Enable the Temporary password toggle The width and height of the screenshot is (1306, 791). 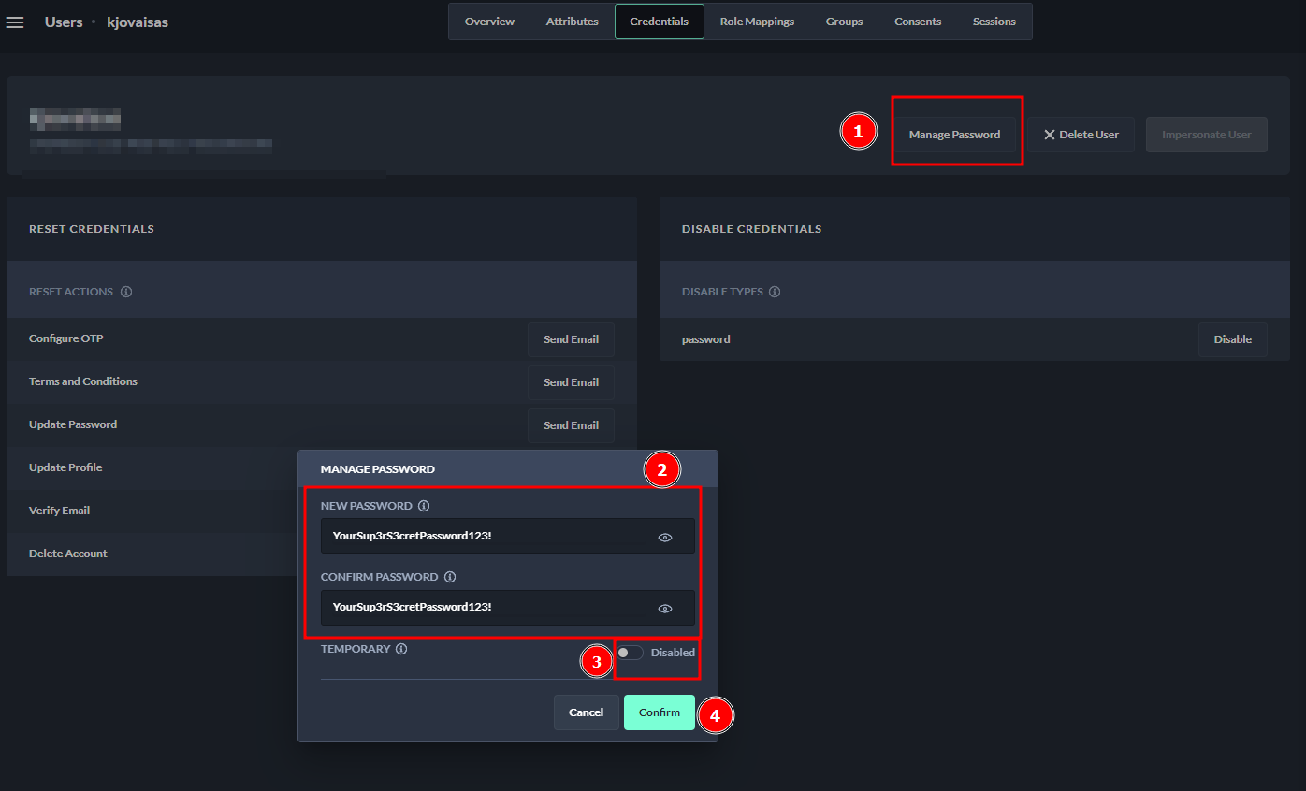pos(630,653)
